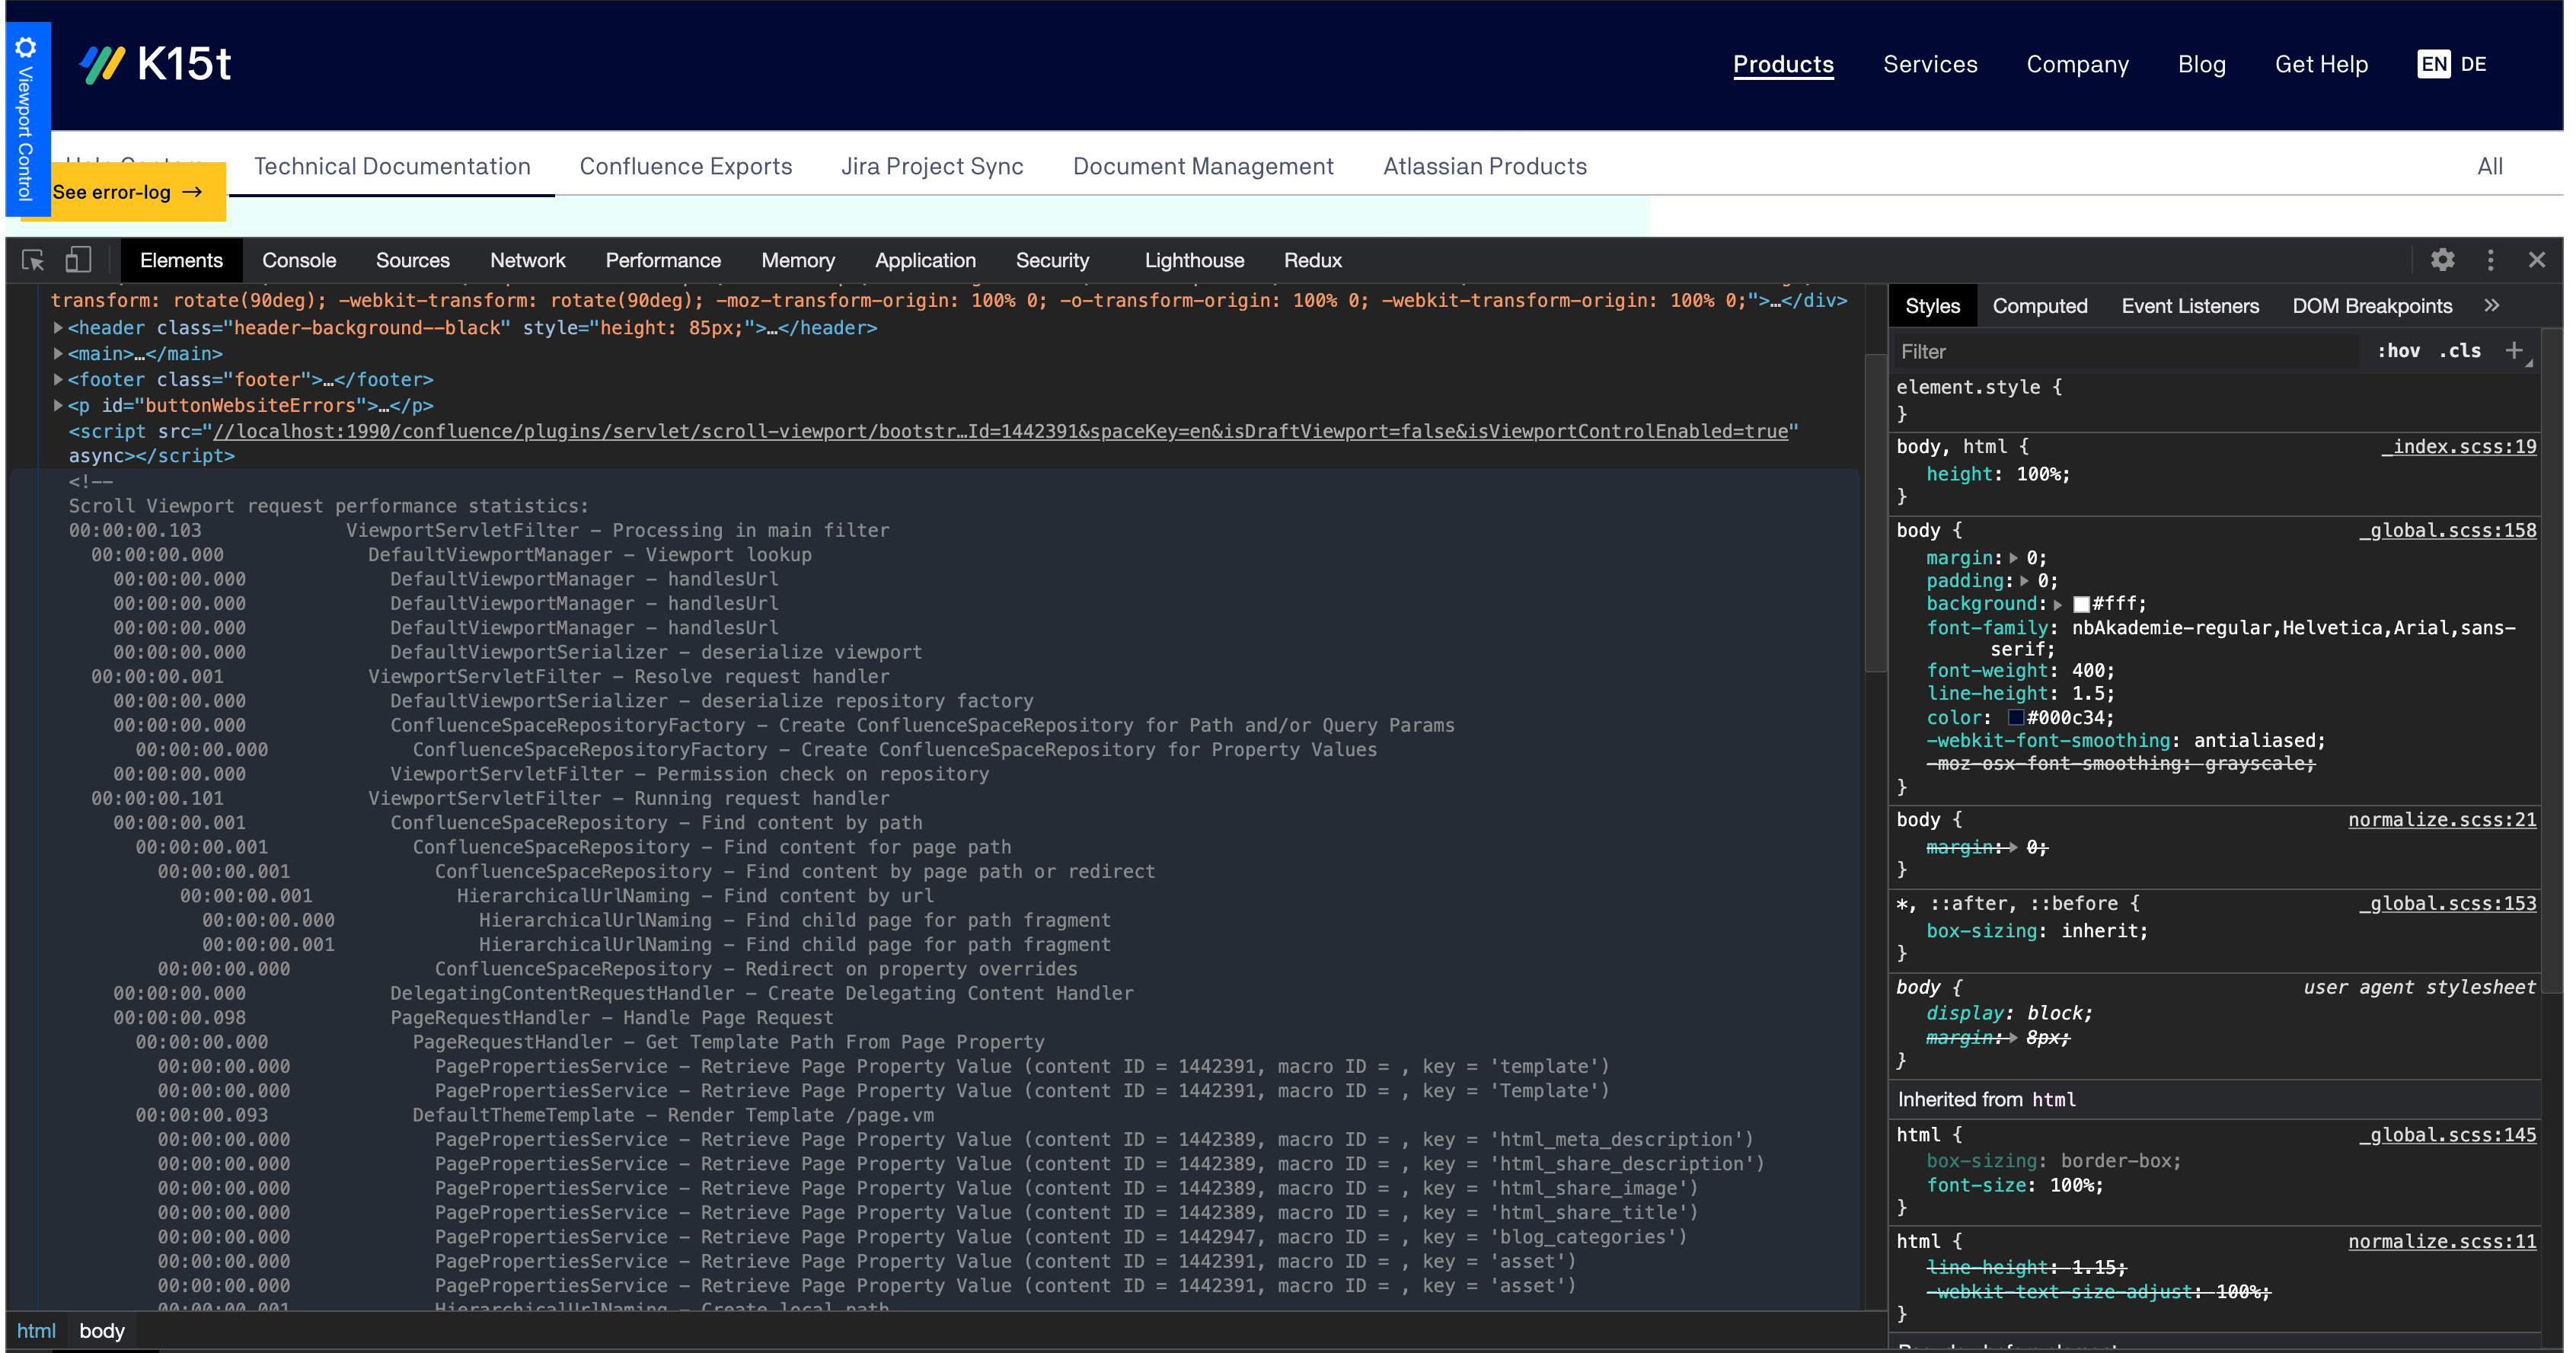Viewport: 2576px width, 1353px height.
Task: Select body in the breadcrumb bar
Action: coord(101,1330)
